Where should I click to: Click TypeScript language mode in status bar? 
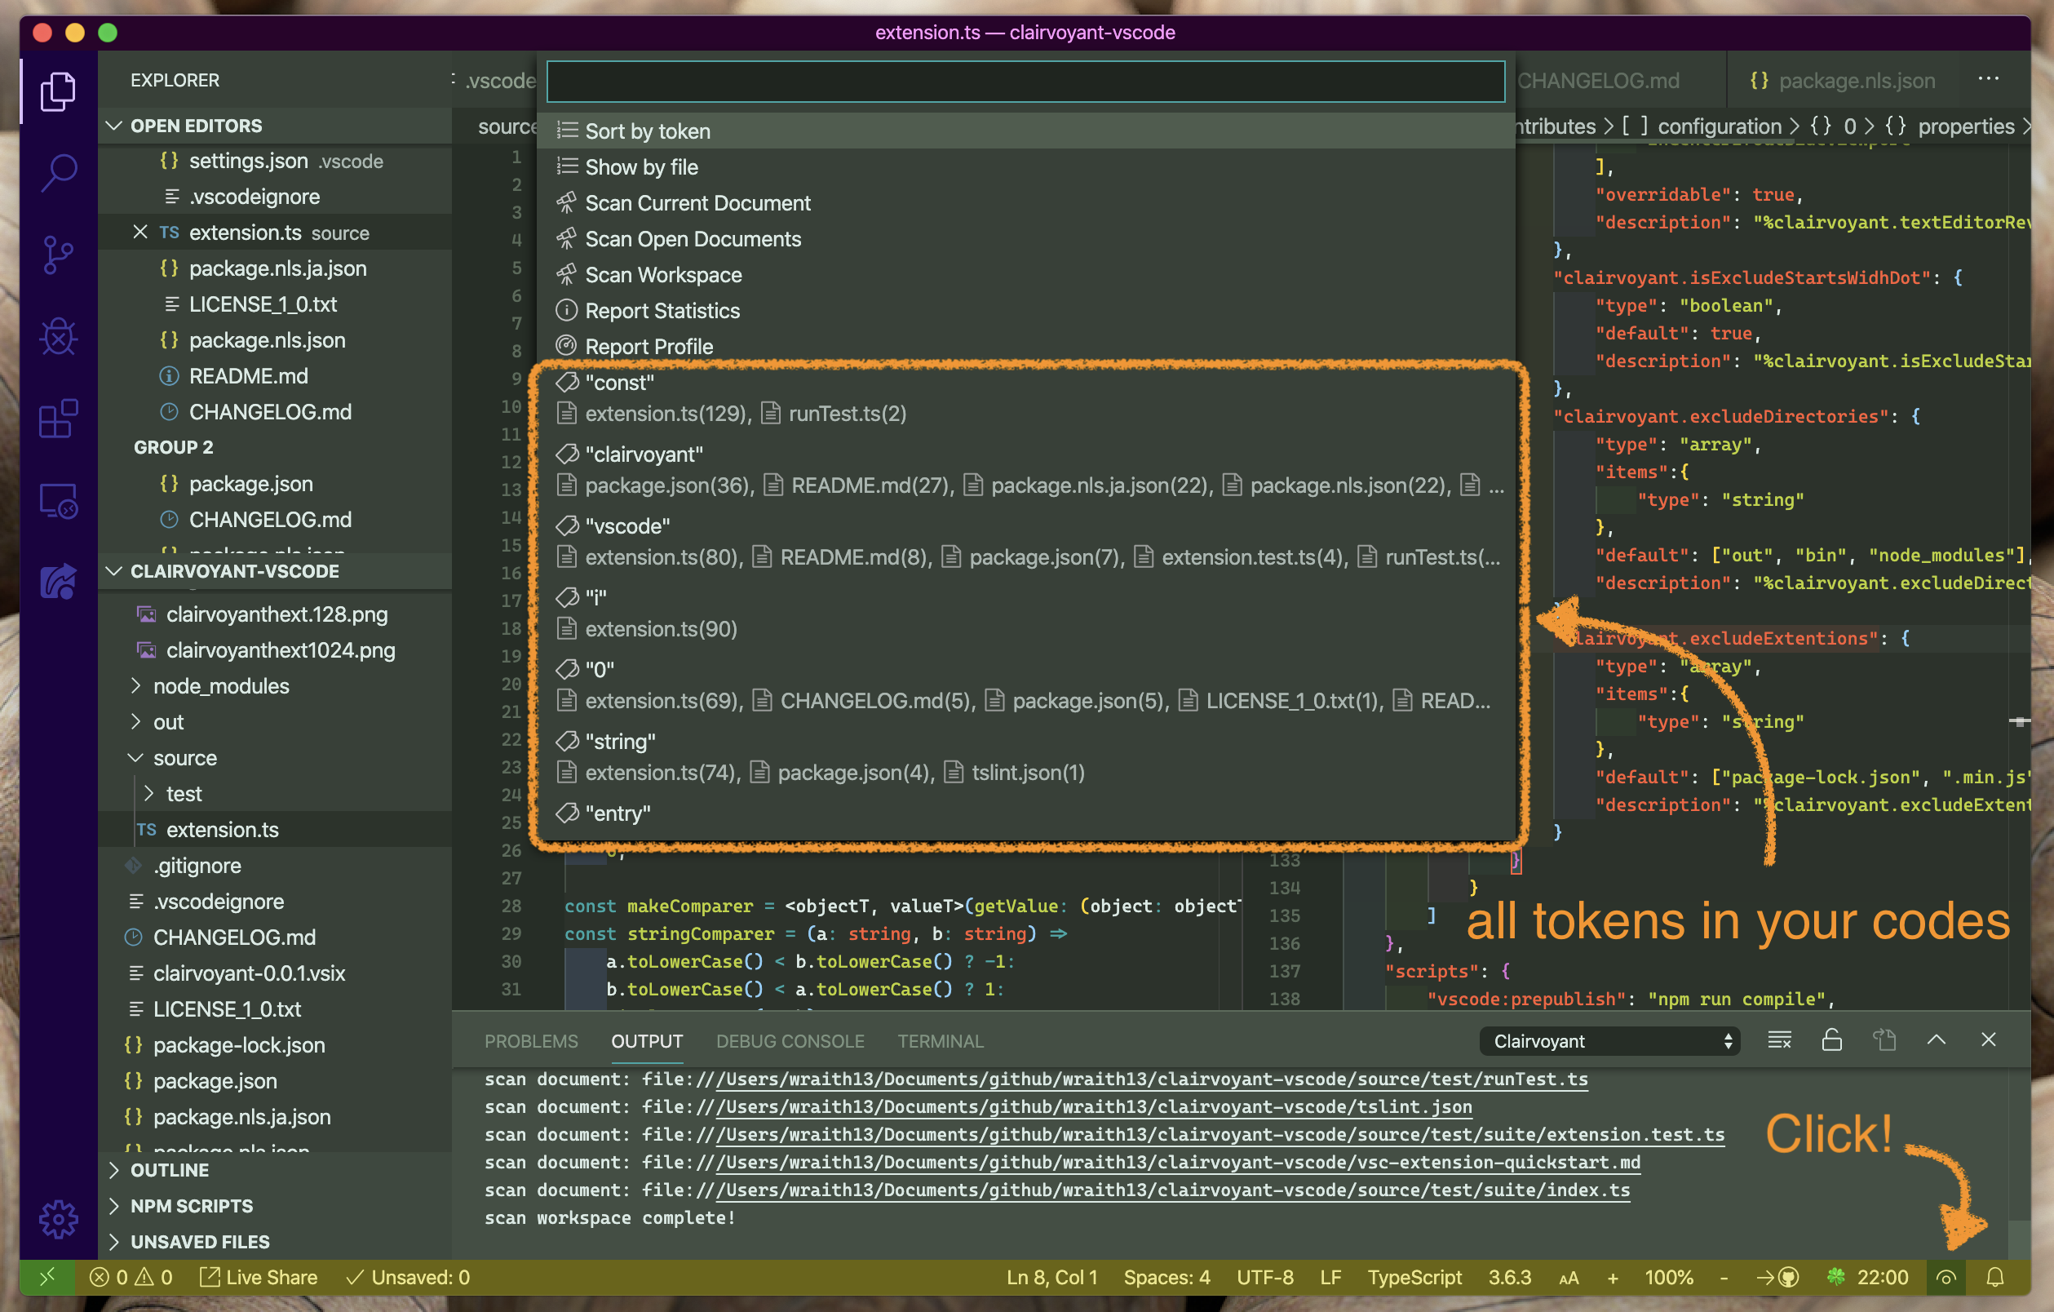(1414, 1276)
